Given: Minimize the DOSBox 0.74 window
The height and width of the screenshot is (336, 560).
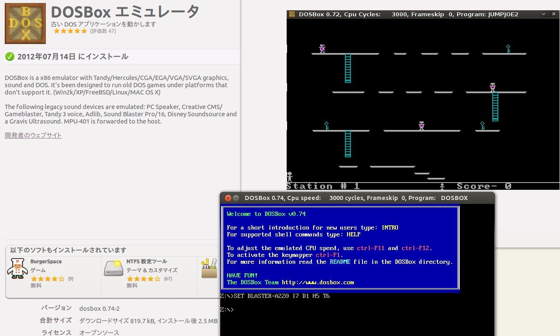Looking at the screenshot, I should click(x=236, y=198).
